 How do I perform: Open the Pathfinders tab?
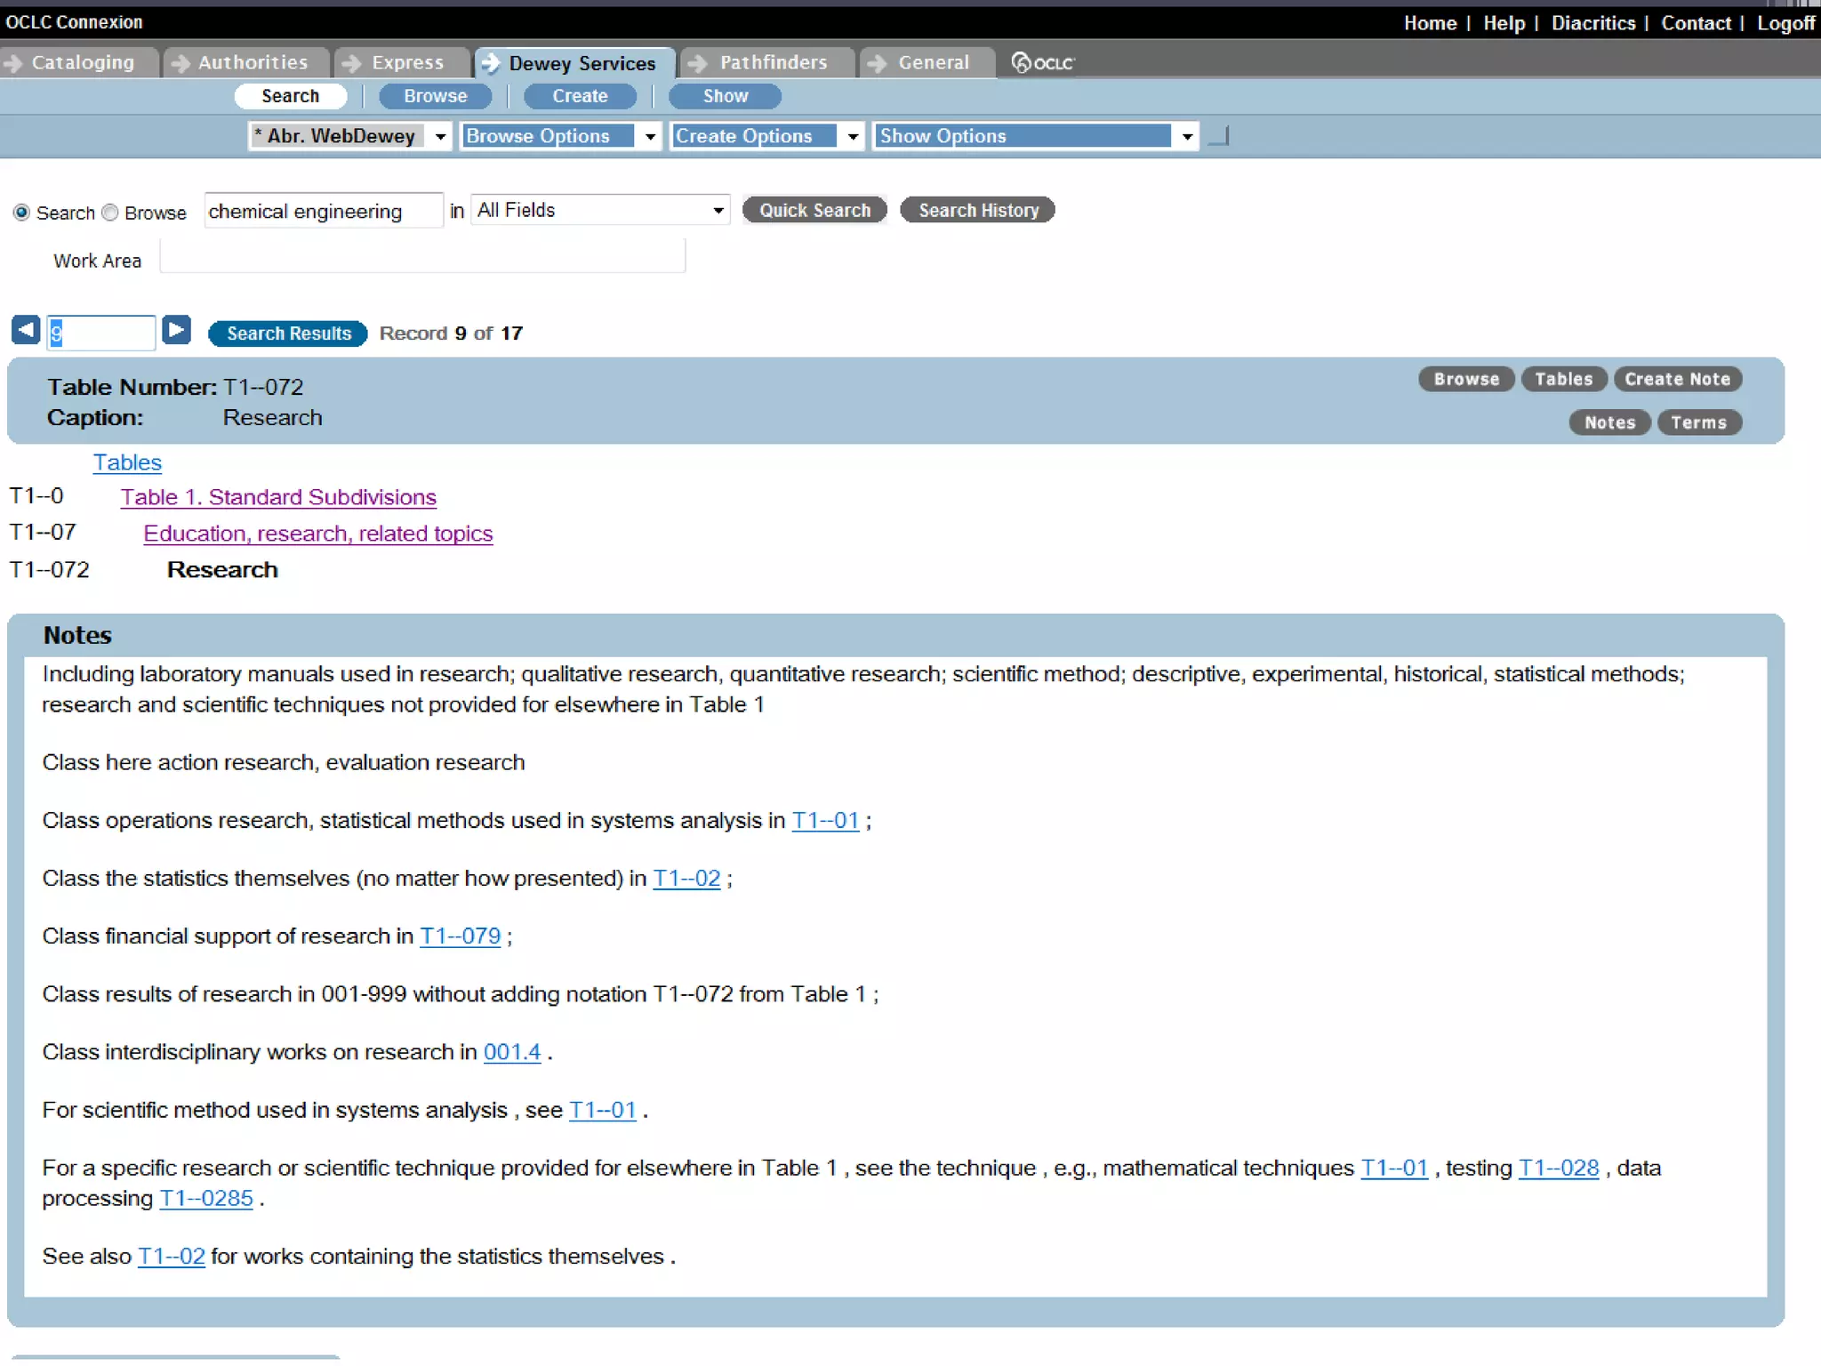coord(772,62)
